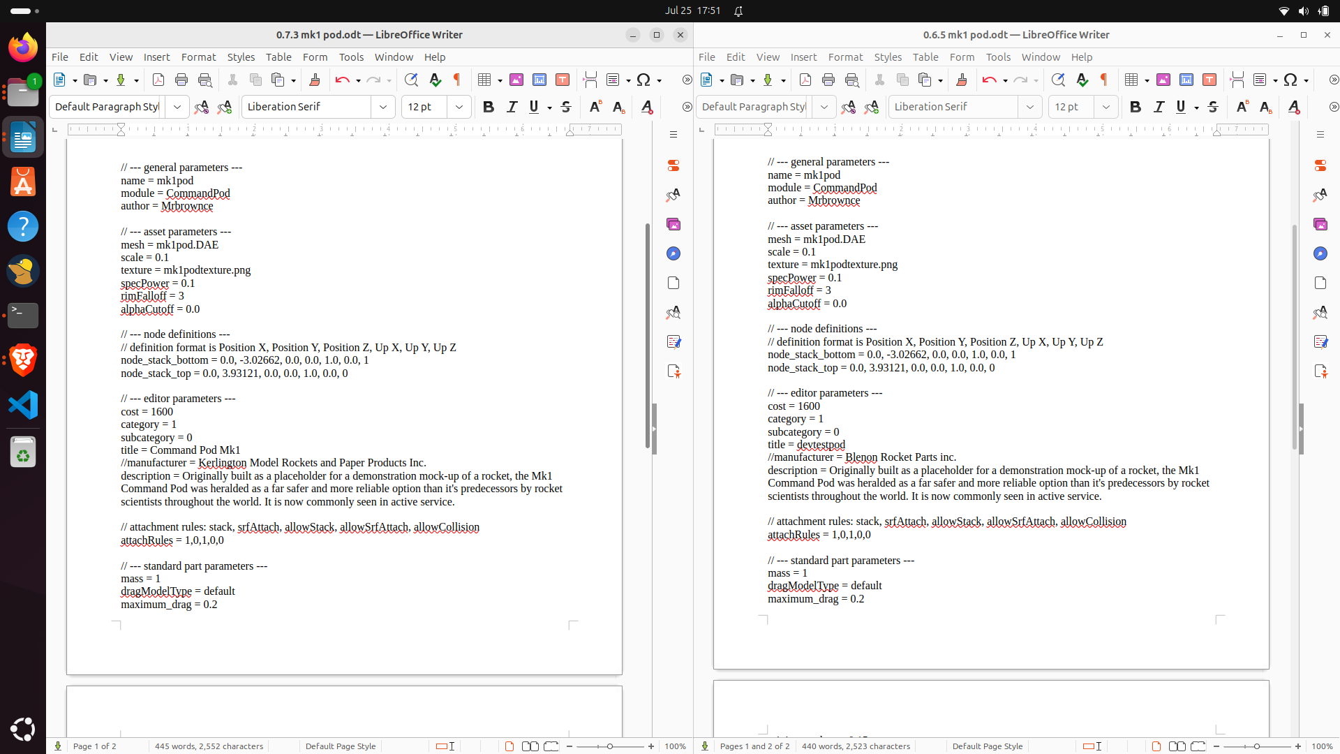Click Subscript icon in right window toolbar

1265,107
